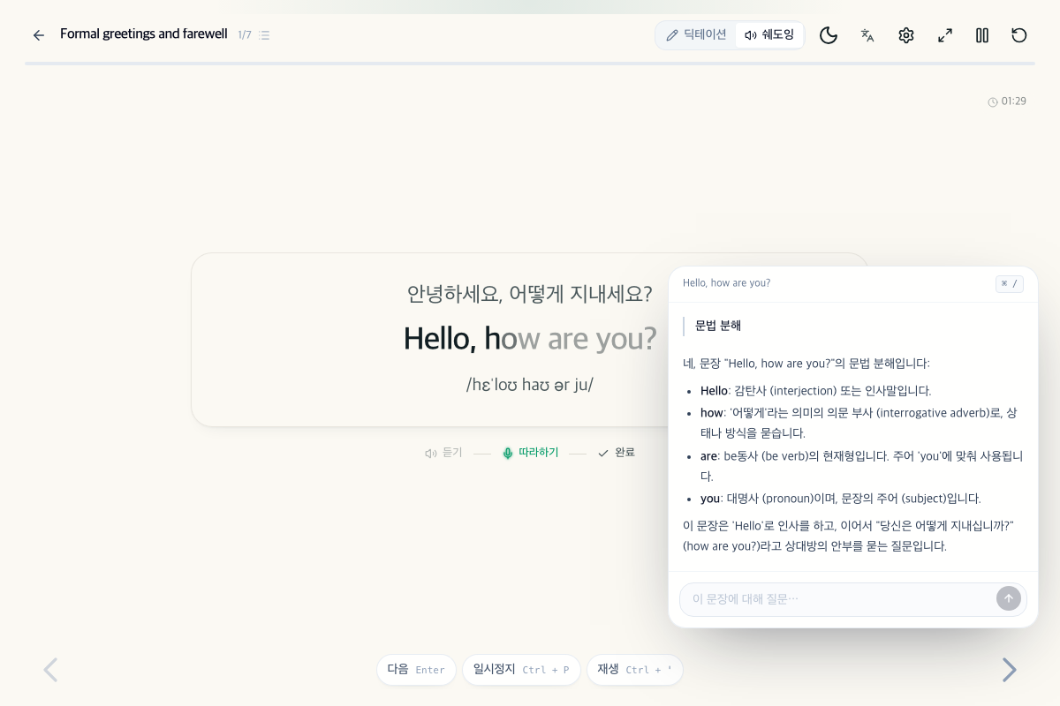Switch to 쉐도잉 mode tab
1060x706 pixels.
769,35
